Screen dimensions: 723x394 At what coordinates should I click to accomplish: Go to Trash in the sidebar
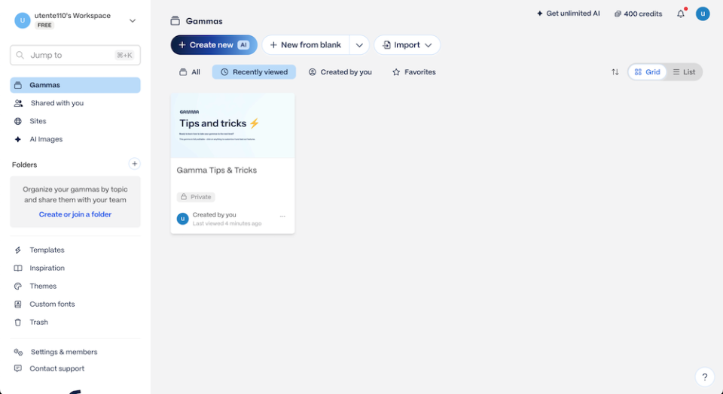38,322
